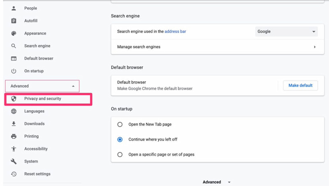Image resolution: width=329 pixels, height=186 pixels.
Task: Click the Privacy and security shield icon
Action: 14,99
